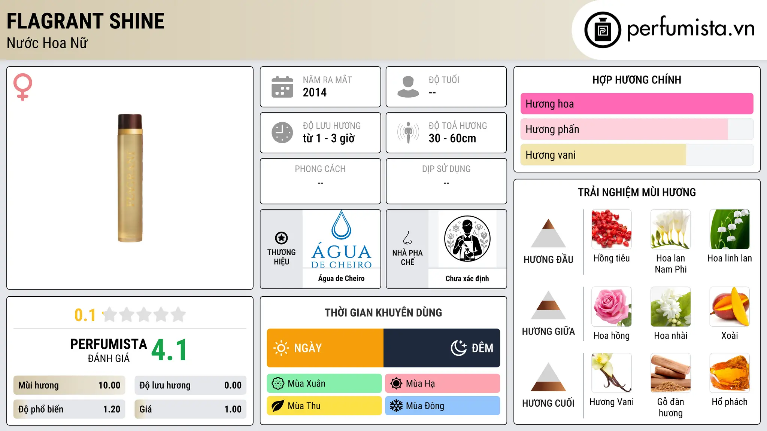Click the launch year value 2014
767x431 pixels.
click(315, 92)
